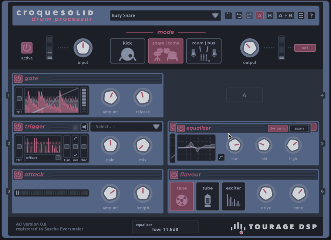Toggle the flavour module power
Screen dimensions: 331x240
(x=174, y=175)
